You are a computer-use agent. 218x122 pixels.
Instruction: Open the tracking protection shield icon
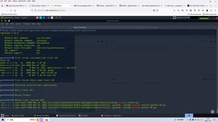[32, 11]
